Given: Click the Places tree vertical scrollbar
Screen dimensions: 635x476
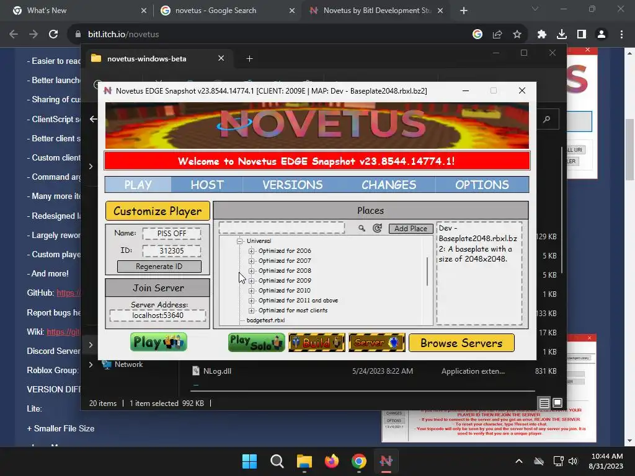Looking at the screenshot, I should 428,271.
